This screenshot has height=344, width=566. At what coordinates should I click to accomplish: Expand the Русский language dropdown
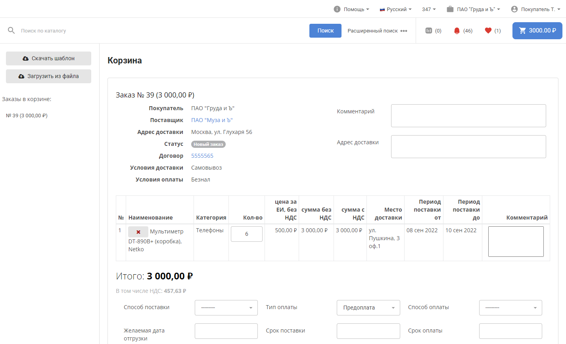pos(396,9)
